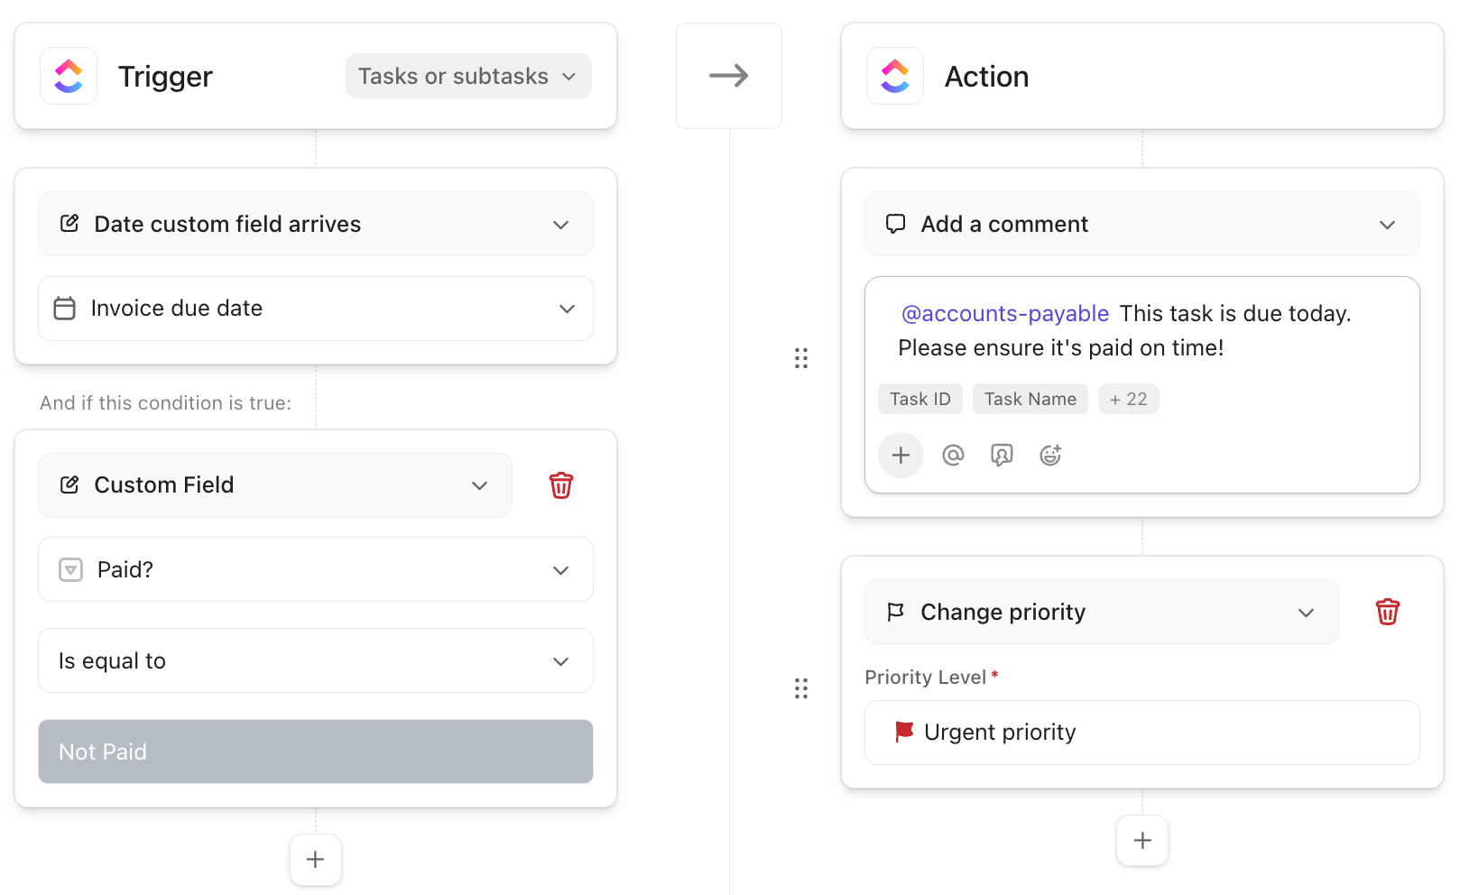This screenshot has width=1460, height=895.
Task: Insert the Task Name variable chip
Action: (1030, 399)
